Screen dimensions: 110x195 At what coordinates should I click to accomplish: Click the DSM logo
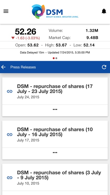coord(55,11)
